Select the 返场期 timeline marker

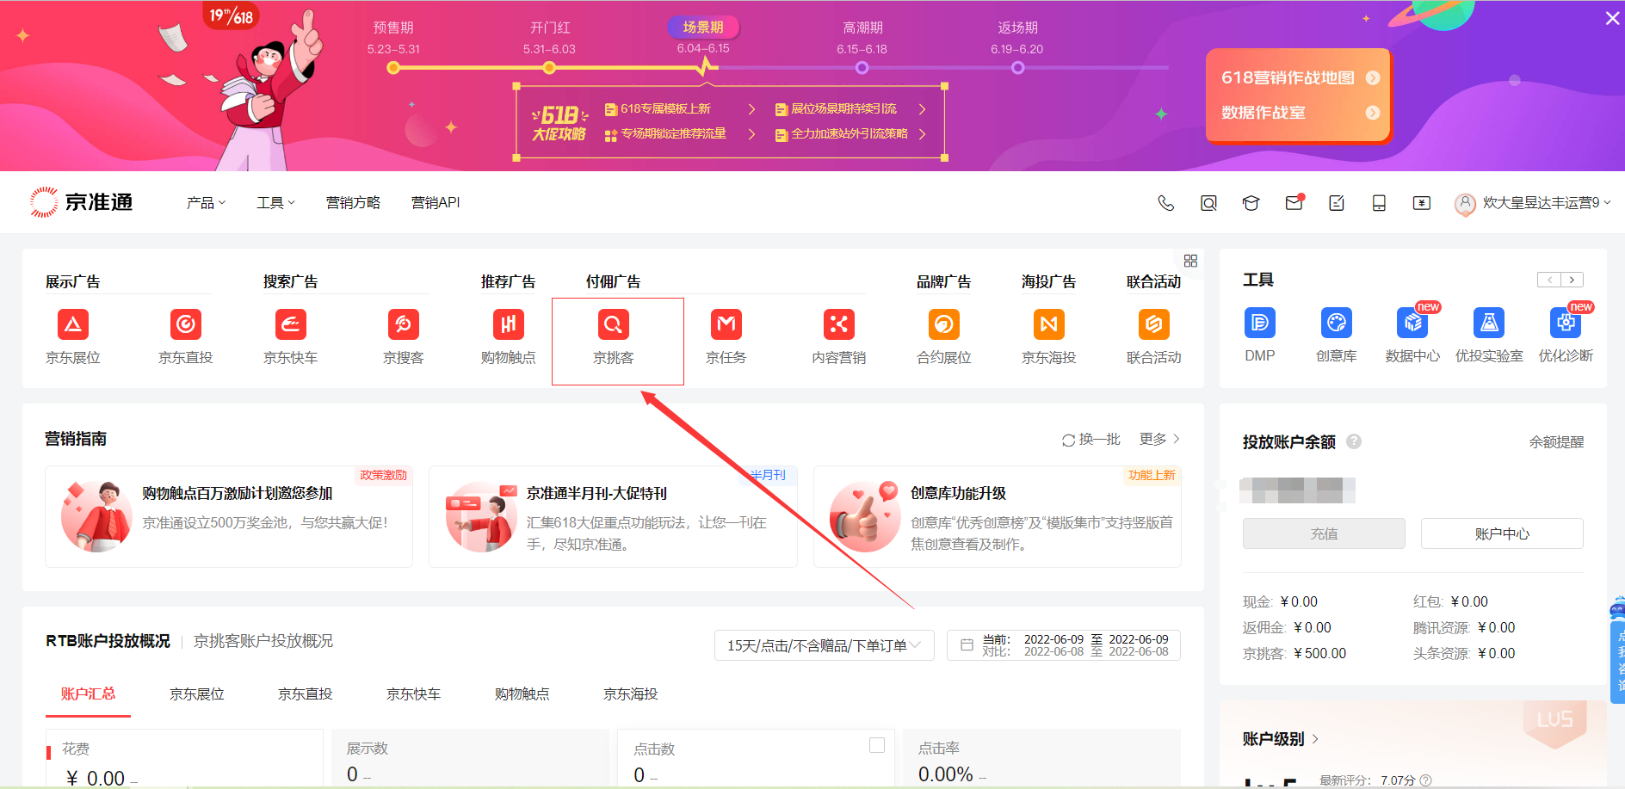pos(1018,68)
